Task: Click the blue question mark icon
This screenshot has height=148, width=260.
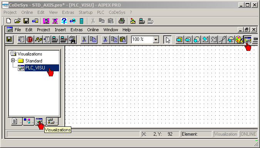Action: 64,21
